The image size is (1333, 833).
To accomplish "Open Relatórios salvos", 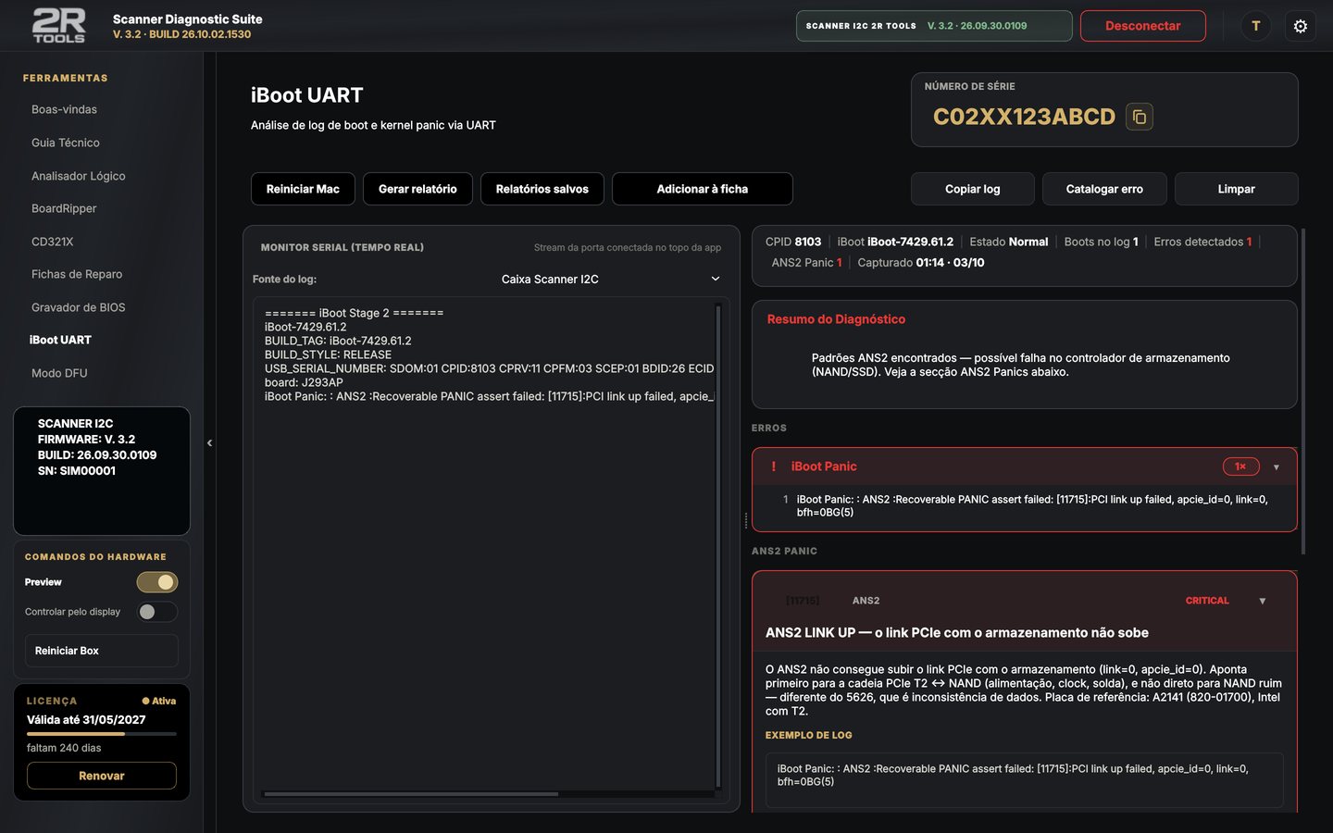I will coord(542,189).
